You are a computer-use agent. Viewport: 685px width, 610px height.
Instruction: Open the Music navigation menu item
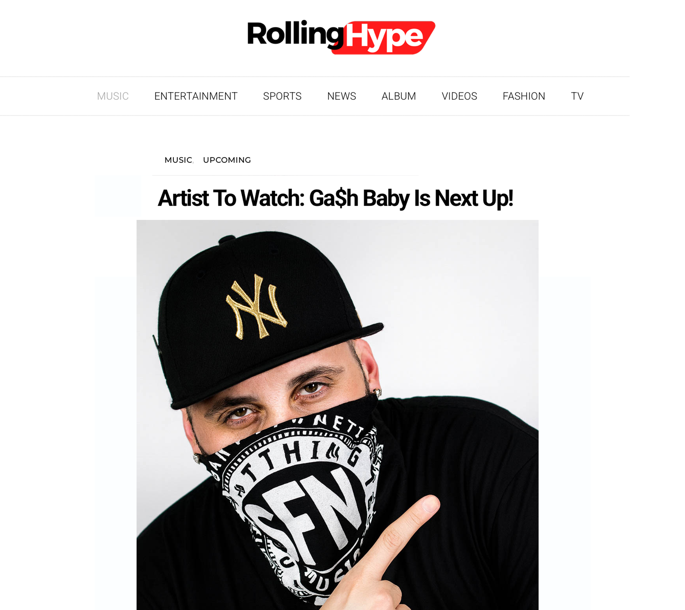point(113,96)
